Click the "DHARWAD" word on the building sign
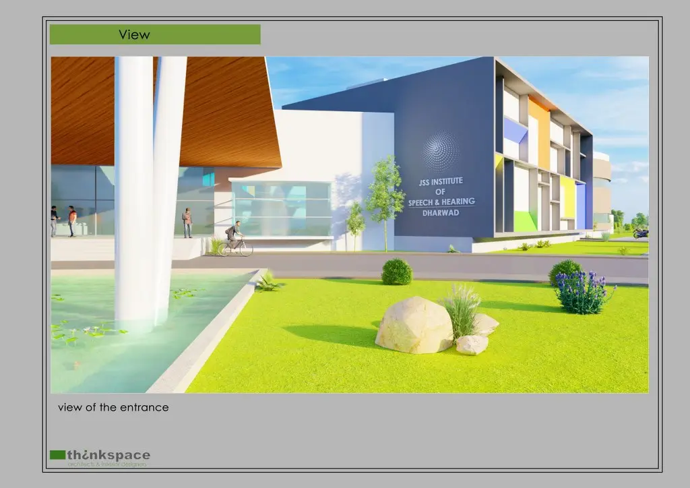The width and height of the screenshot is (690, 488). [441, 213]
